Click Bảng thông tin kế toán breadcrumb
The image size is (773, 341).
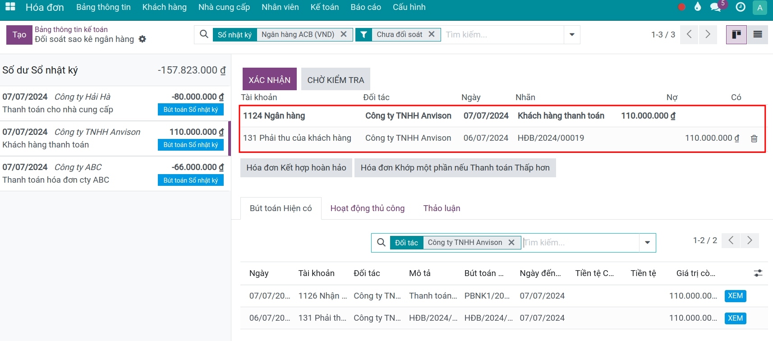pyautogui.click(x=71, y=29)
